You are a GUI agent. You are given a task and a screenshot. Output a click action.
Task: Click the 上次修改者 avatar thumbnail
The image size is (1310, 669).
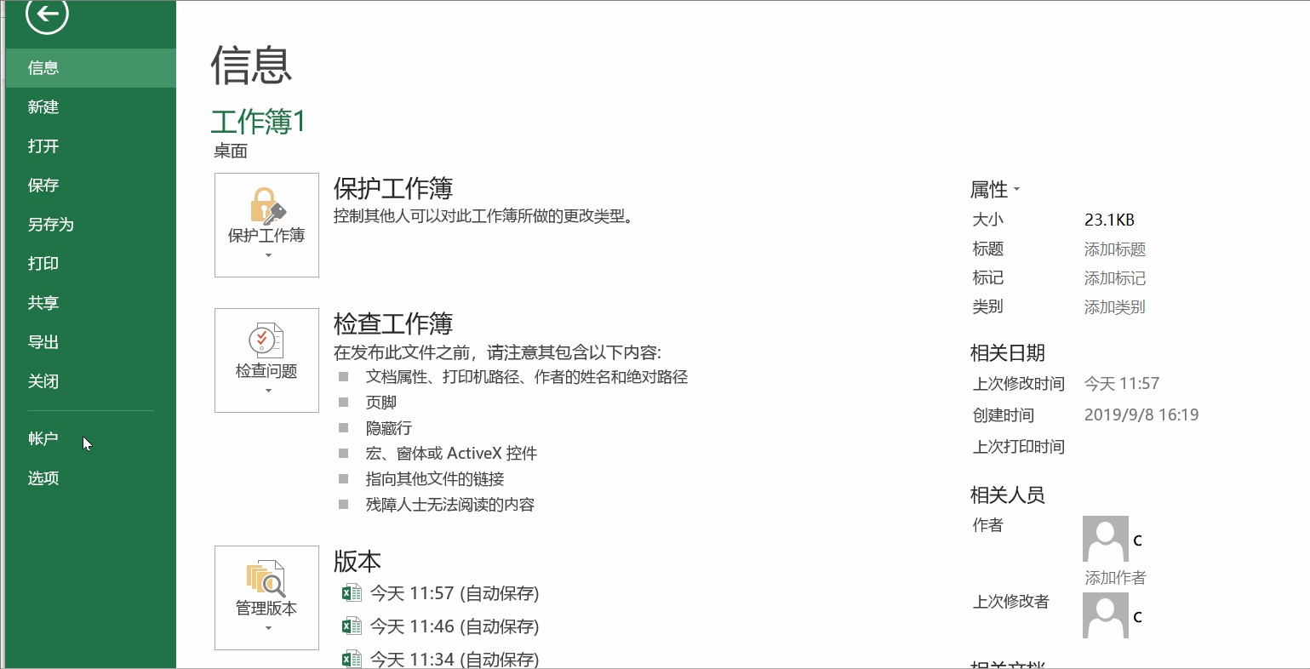1104,615
